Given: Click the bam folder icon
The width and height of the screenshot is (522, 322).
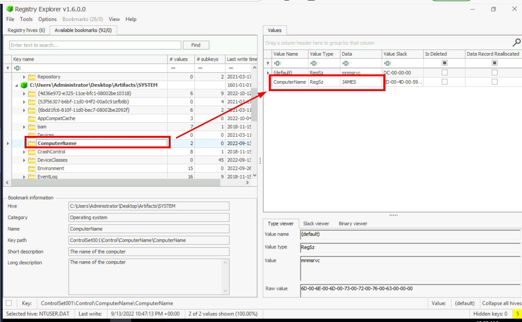Looking at the screenshot, I should pos(32,127).
